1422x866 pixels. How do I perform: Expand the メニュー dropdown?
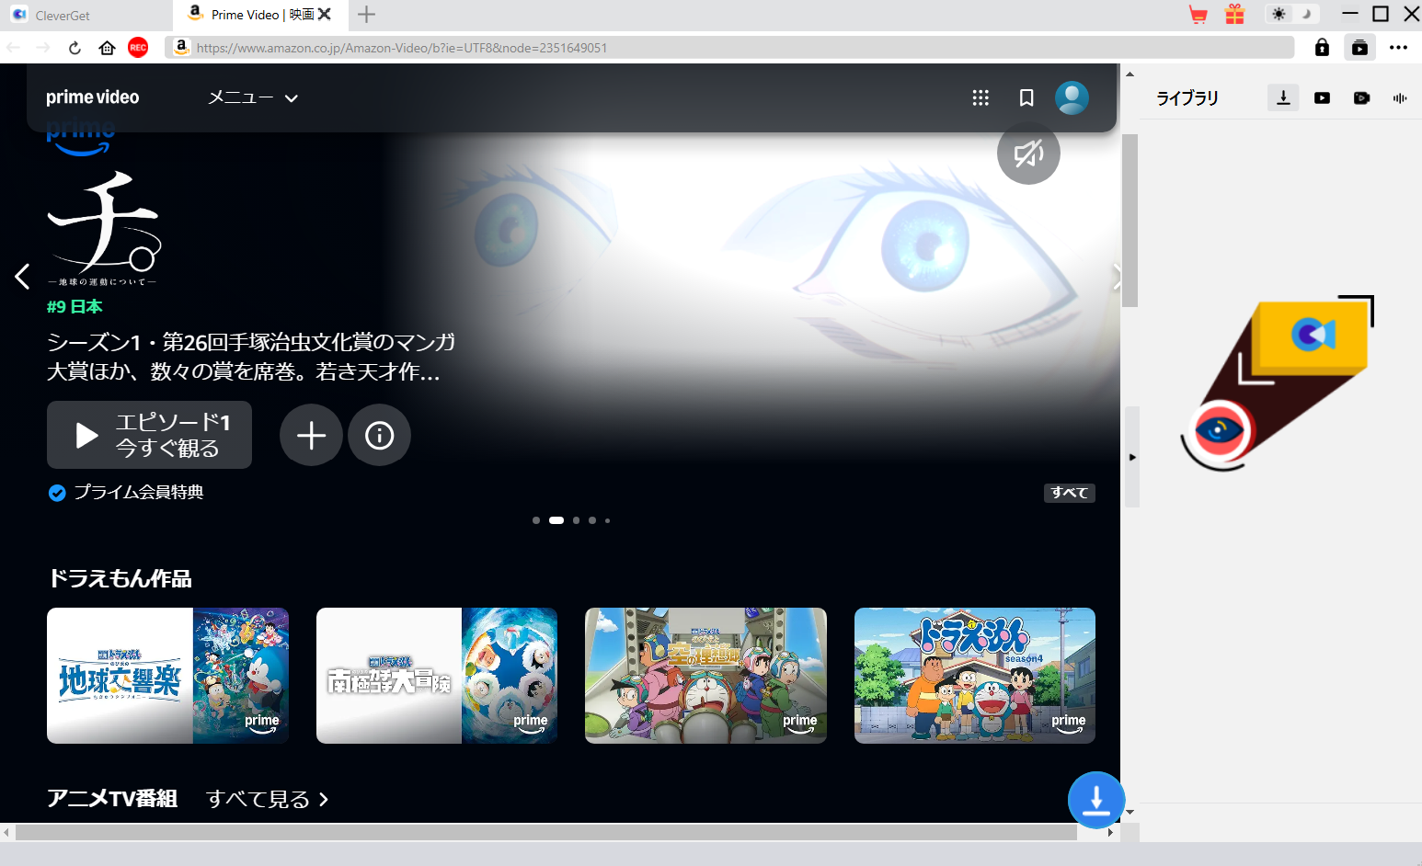point(253,97)
